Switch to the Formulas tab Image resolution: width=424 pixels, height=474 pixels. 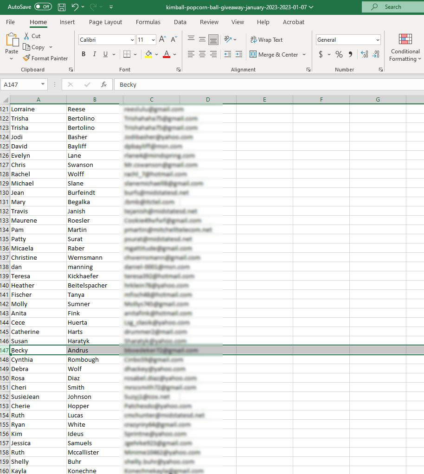(148, 22)
